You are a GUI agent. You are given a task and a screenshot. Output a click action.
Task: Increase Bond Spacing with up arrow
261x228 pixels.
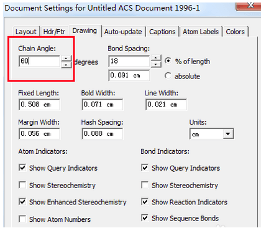[x=156, y=59]
